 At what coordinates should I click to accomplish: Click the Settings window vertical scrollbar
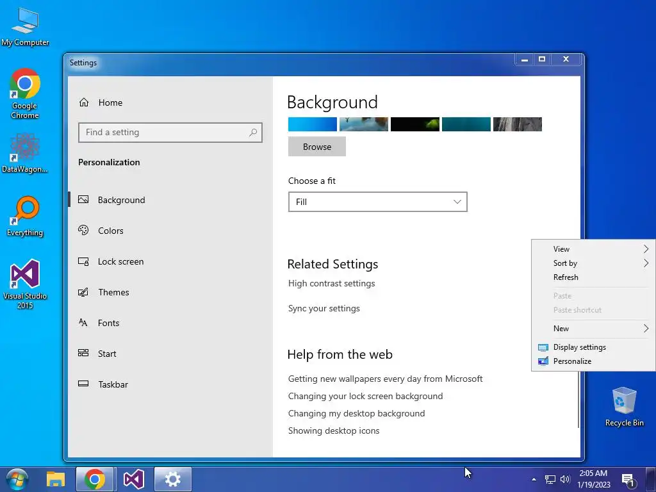[x=578, y=398]
